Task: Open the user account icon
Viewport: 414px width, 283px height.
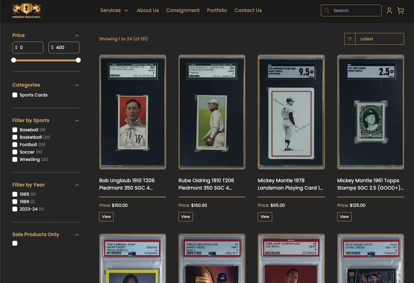Action: coord(389,10)
